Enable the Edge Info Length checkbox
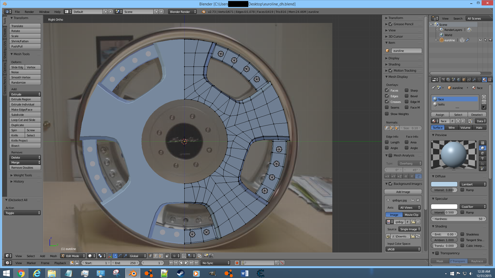Screen dimensions: 495x278 tap(387, 142)
